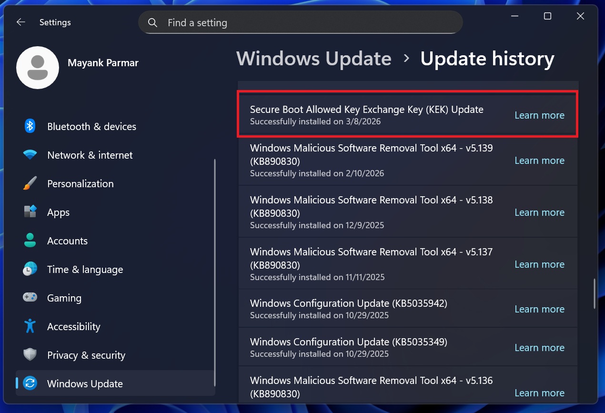Select the Update history heading entry
Image resolution: width=605 pixels, height=413 pixels.
pos(487,58)
